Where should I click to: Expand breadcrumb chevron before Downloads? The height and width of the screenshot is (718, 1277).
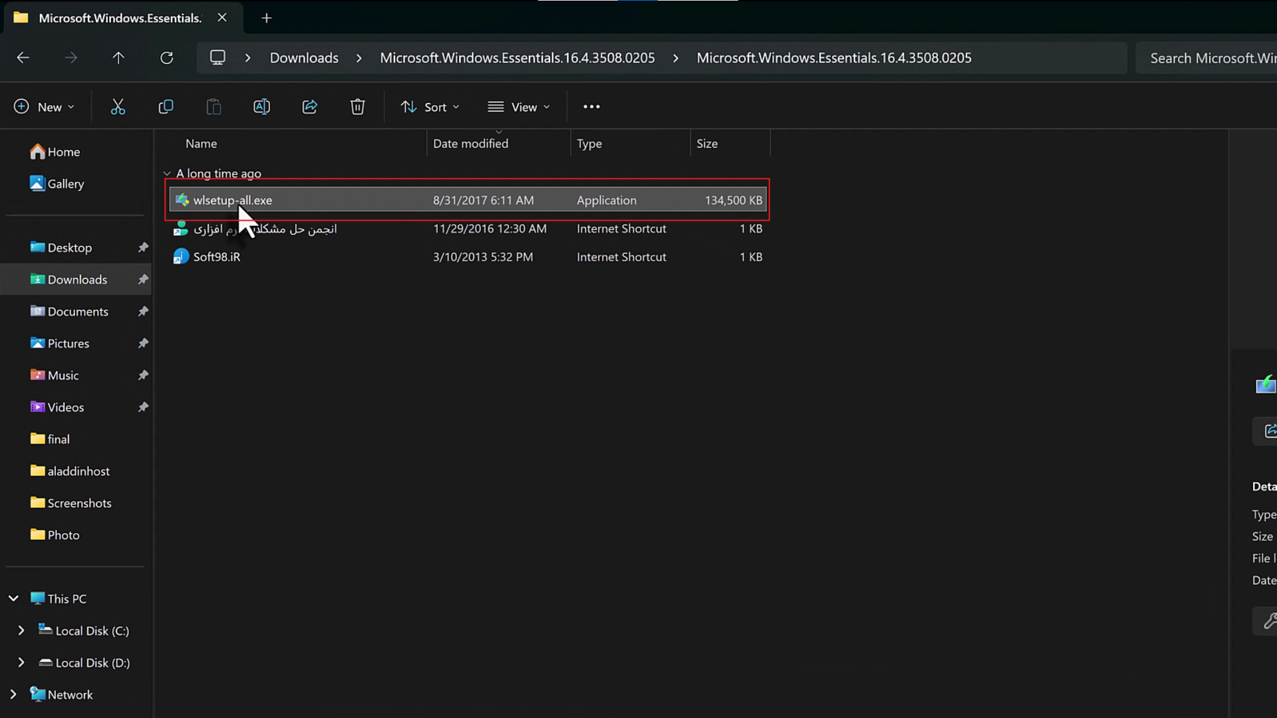coord(247,58)
